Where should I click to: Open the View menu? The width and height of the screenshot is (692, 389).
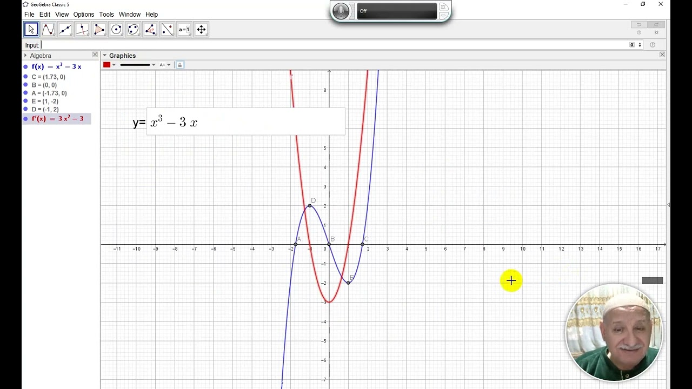62,15
